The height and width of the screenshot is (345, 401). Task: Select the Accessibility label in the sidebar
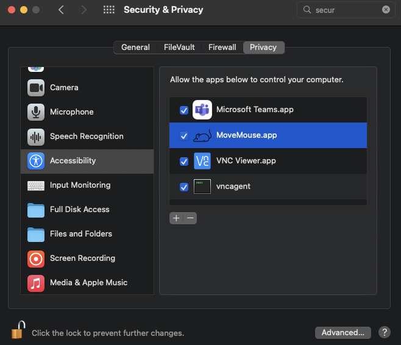[x=73, y=160]
